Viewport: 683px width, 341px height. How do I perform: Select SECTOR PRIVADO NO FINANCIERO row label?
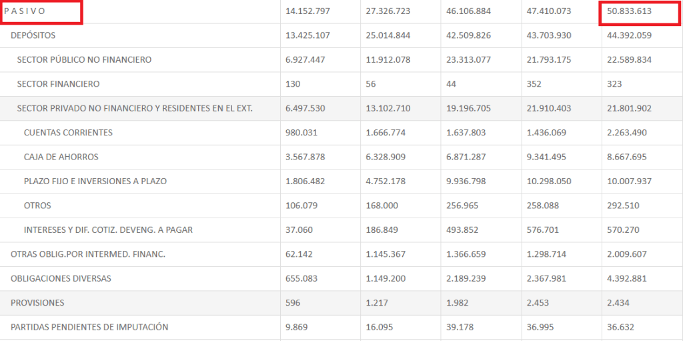[x=135, y=109]
